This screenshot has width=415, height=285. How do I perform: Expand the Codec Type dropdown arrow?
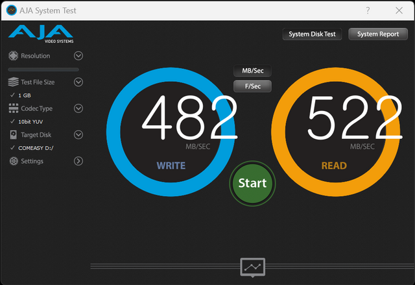[78, 109]
